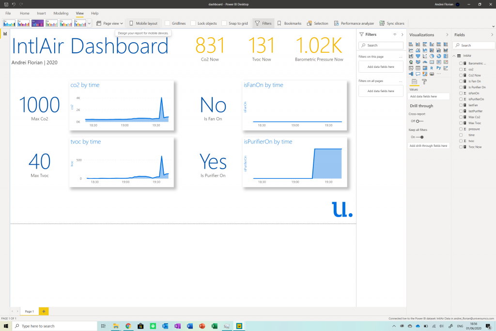This screenshot has height=331, width=496.
Task: Select the Matrix visualization icon
Action: pos(425,68)
